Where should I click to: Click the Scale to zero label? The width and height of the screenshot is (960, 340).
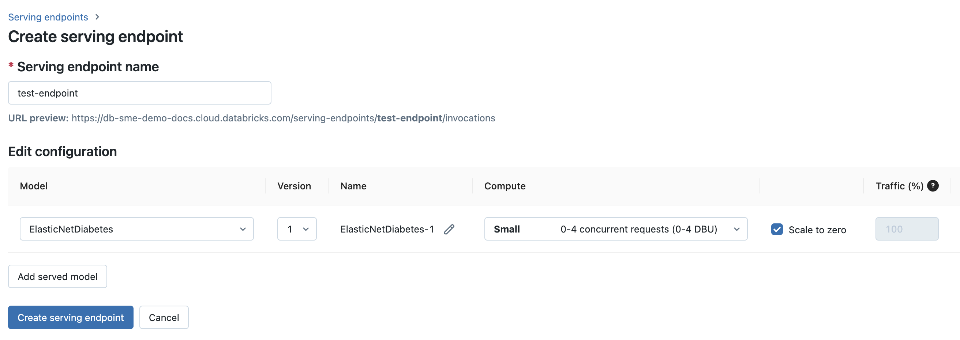[x=817, y=230]
